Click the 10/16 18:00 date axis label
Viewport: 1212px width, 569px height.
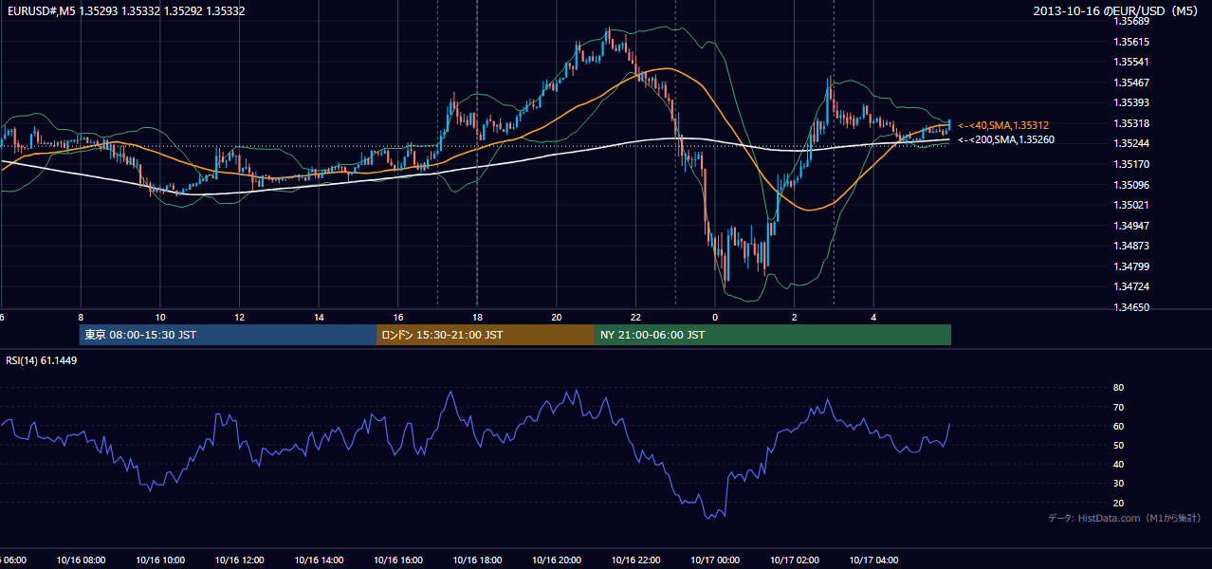477,560
